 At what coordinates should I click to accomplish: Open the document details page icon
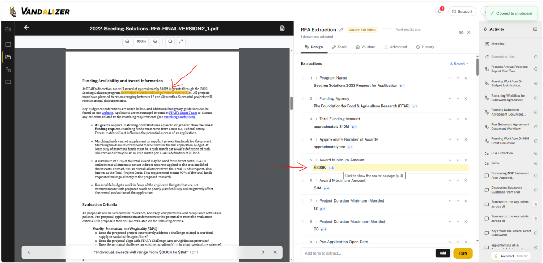pyautogui.click(x=282, y=28)
